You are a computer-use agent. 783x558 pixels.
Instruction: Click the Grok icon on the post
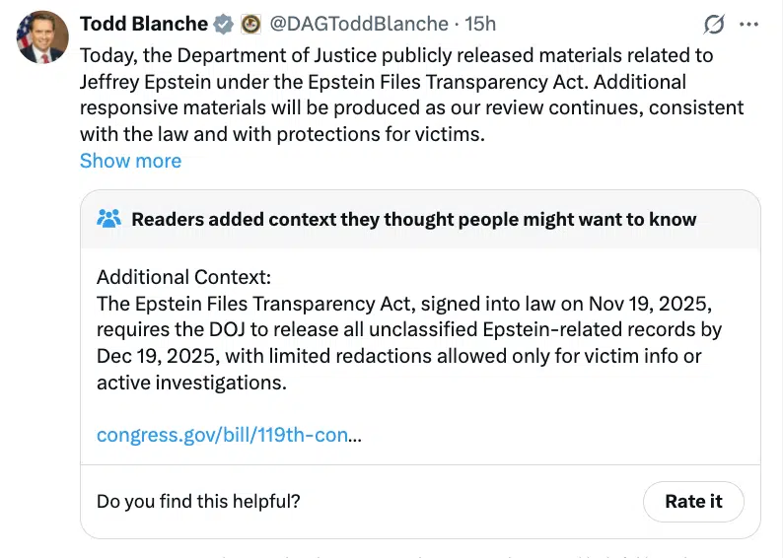(714, 24)
